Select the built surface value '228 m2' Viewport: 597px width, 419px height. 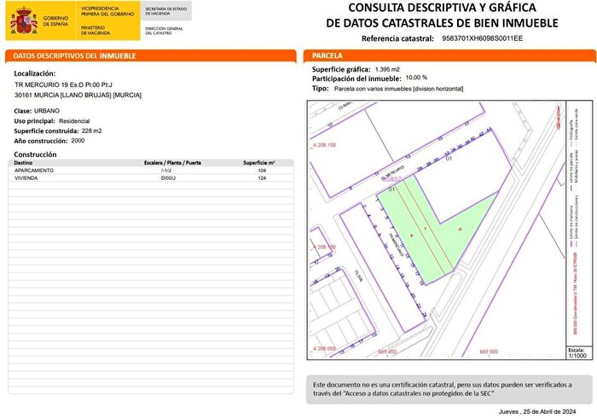coord(92,131)
